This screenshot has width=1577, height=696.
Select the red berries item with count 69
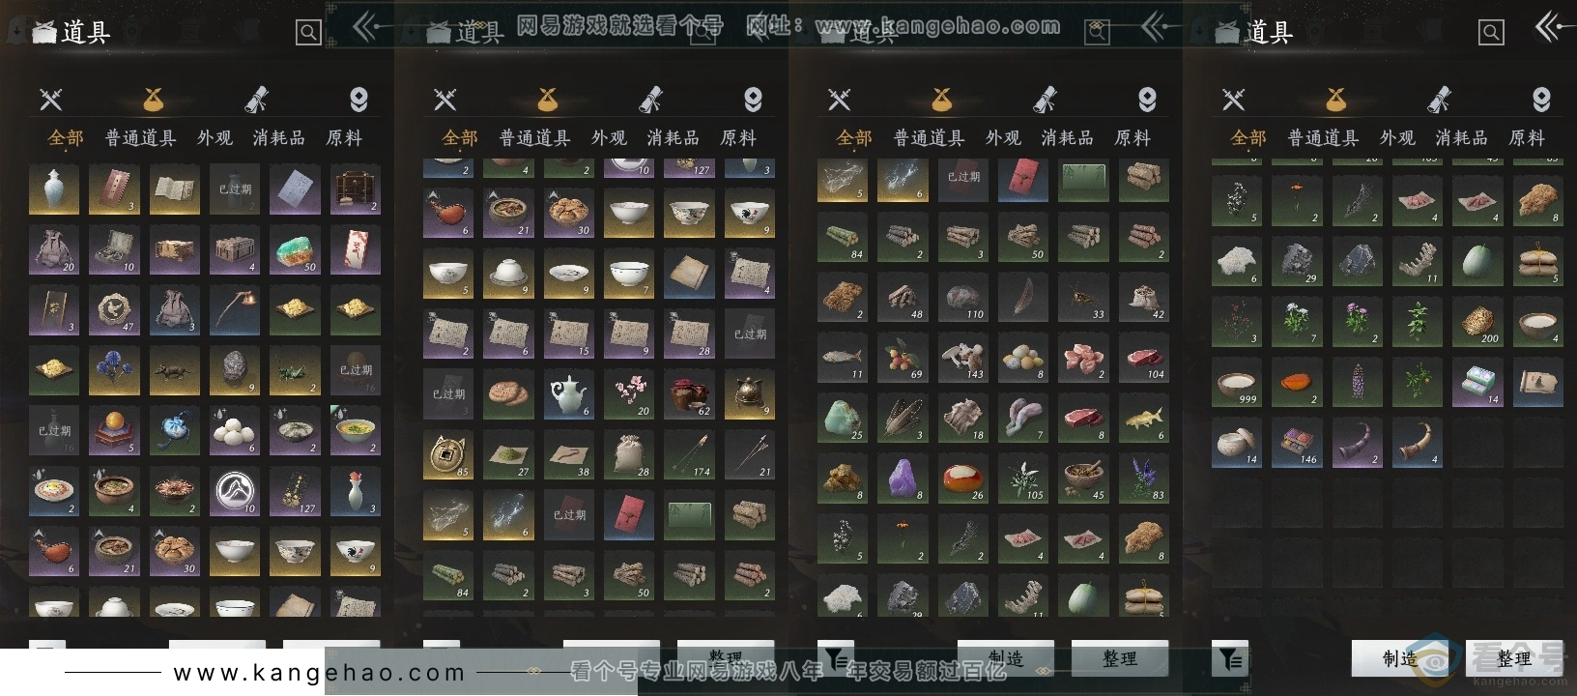tap(903, 358)
